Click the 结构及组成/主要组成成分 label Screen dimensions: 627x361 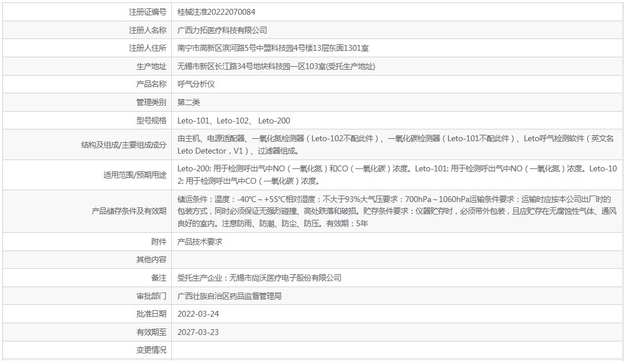point(123,145)
